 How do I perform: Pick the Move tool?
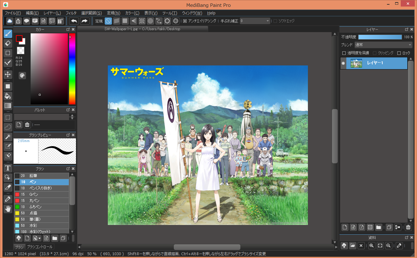click(x=8, y=74)
